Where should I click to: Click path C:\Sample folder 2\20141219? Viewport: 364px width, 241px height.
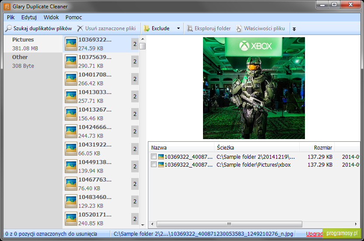coord(255,157)
